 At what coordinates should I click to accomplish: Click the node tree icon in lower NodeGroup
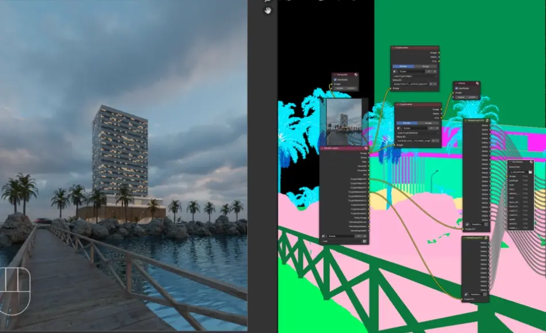point(467,295)
